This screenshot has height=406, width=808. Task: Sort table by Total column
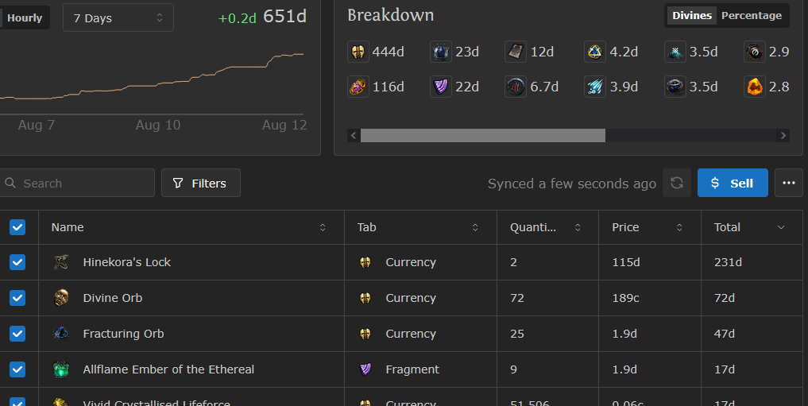point(752,227)
